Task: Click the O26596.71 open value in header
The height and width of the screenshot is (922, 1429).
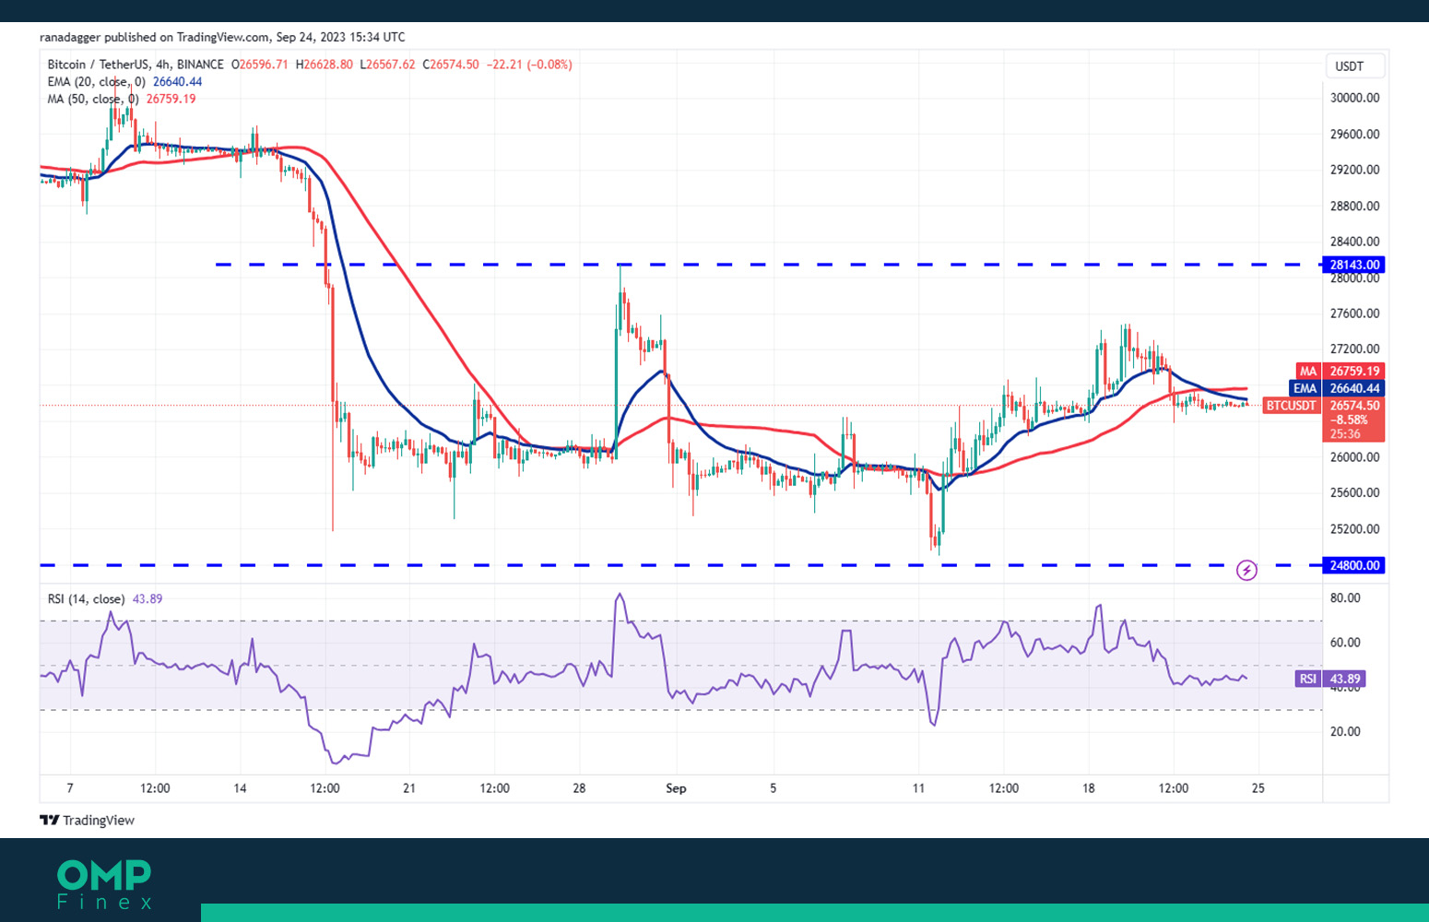Action: click(260, 65)
